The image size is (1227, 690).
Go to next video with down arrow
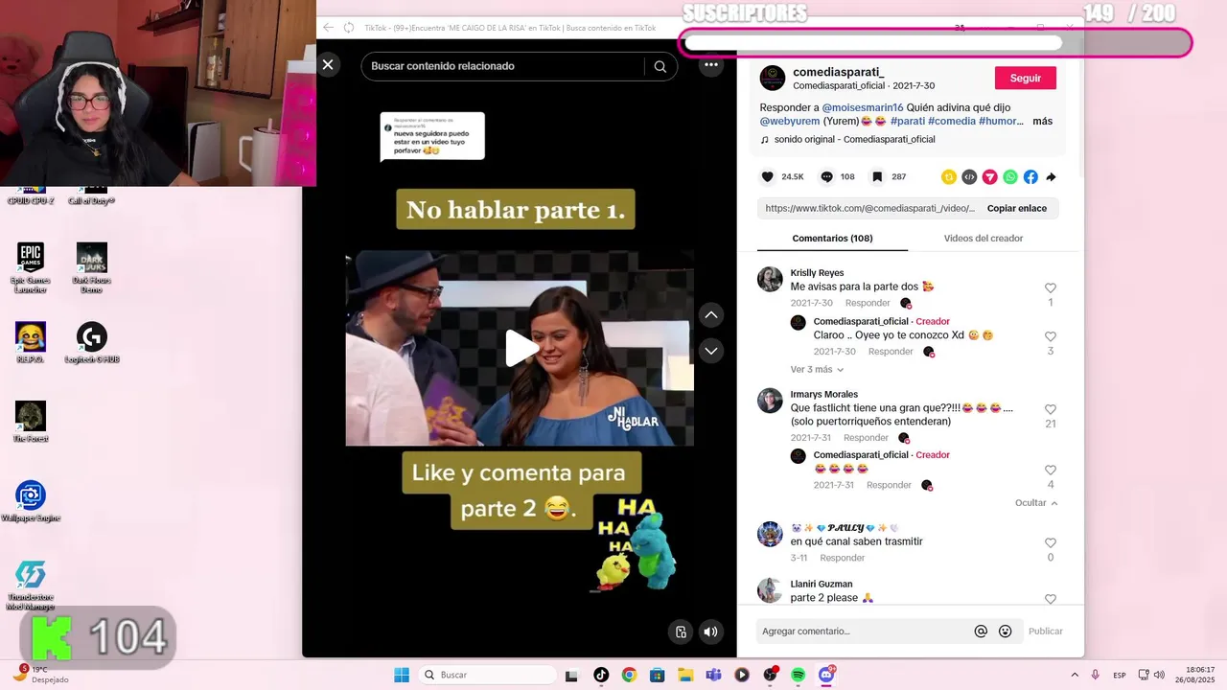(x=710, y=351)
